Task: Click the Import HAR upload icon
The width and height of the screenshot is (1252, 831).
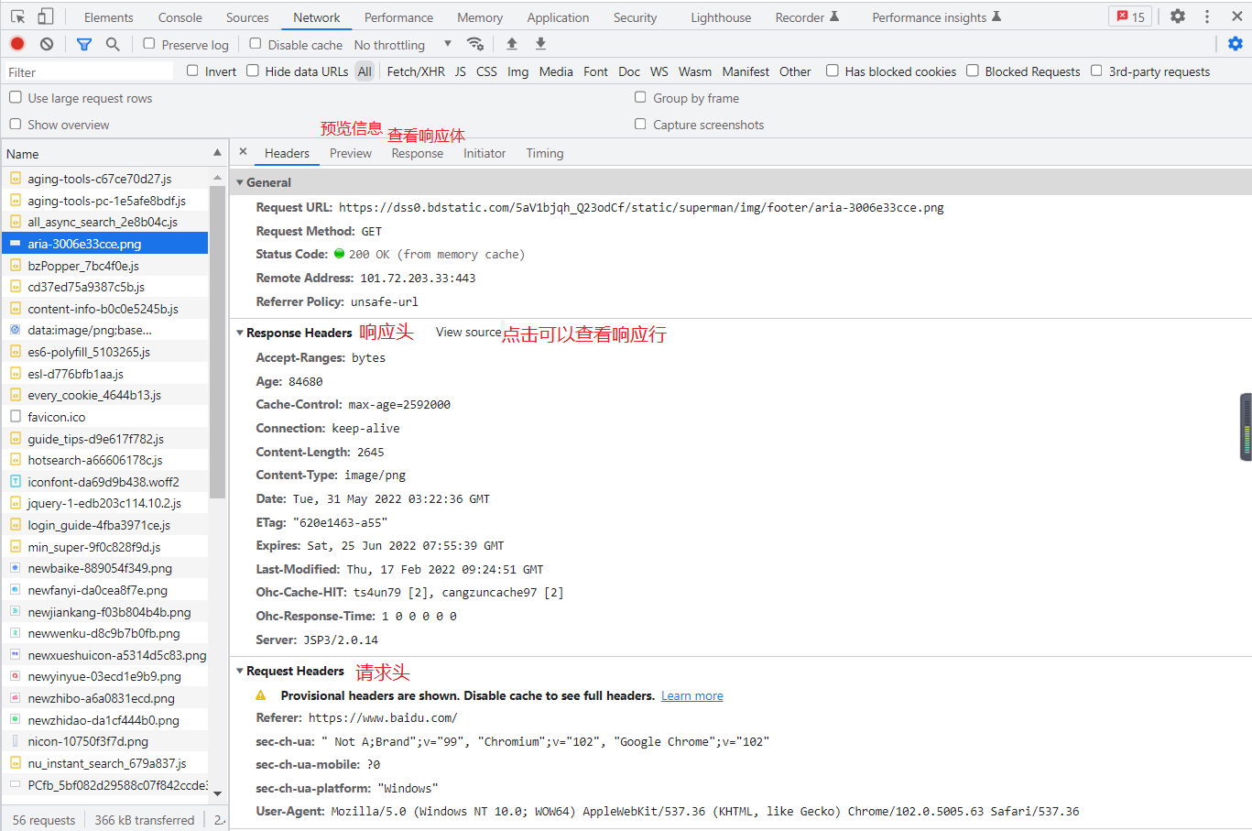Action: [x=512, y=44]
